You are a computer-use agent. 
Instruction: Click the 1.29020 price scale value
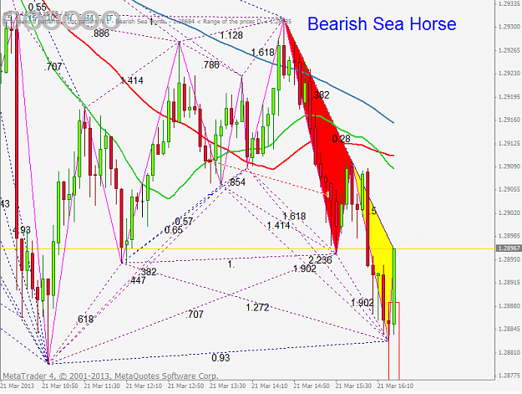point(509,212)
